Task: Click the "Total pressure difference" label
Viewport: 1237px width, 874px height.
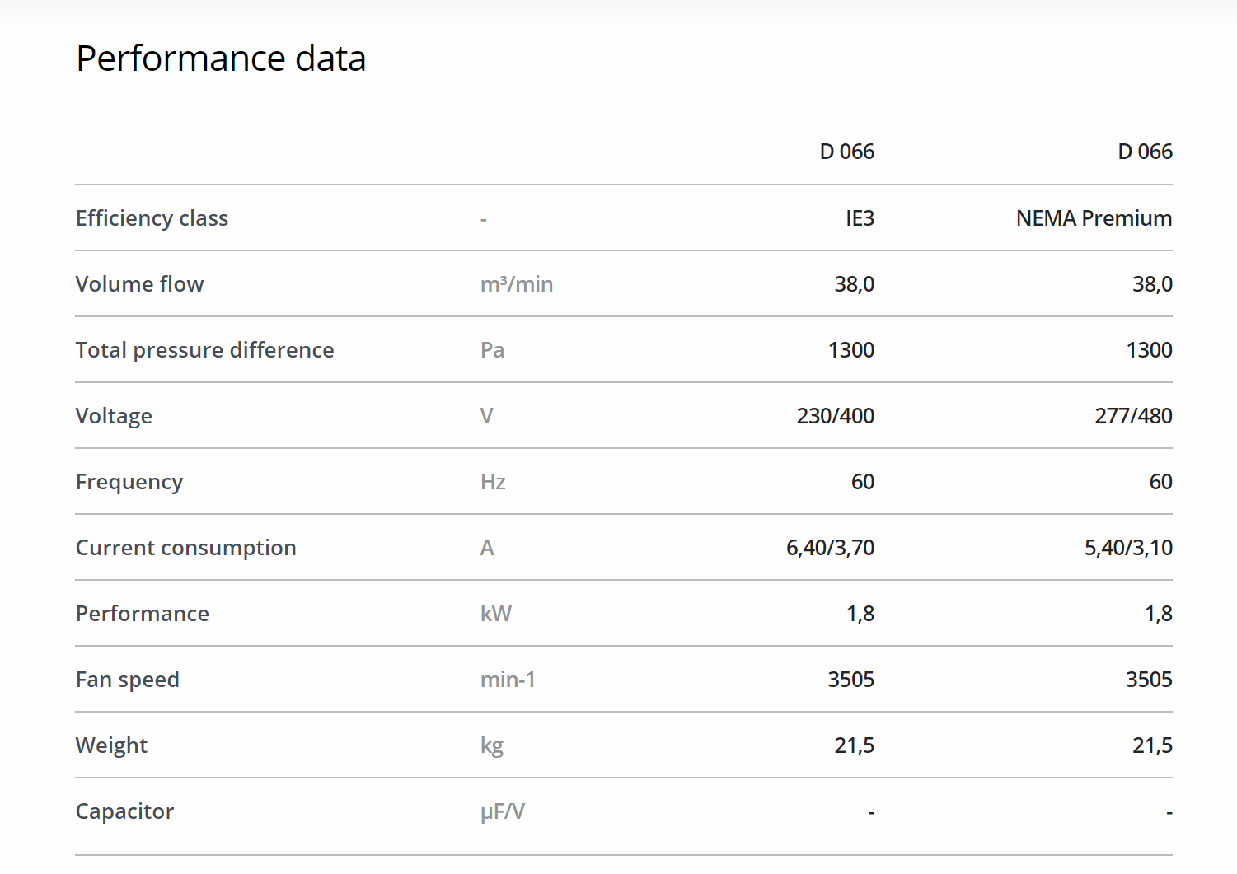Action: tap(204, 350)
